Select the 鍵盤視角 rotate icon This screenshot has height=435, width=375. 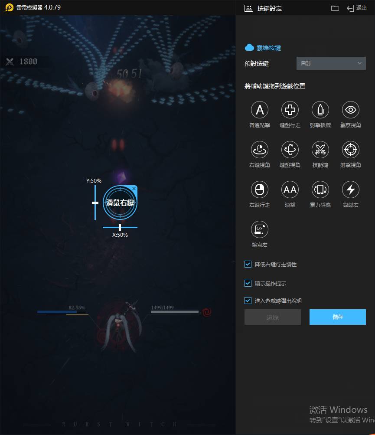(x=290, y=150)
